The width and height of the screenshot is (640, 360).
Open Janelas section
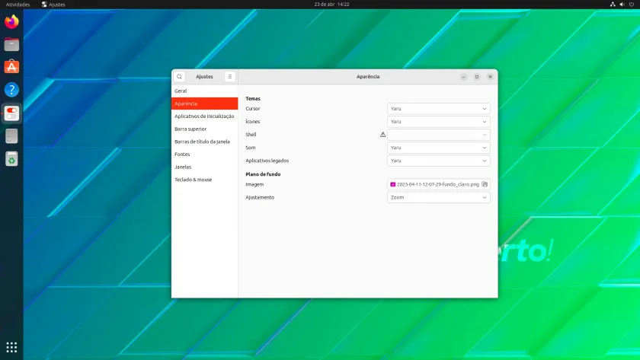click(204, 167)
